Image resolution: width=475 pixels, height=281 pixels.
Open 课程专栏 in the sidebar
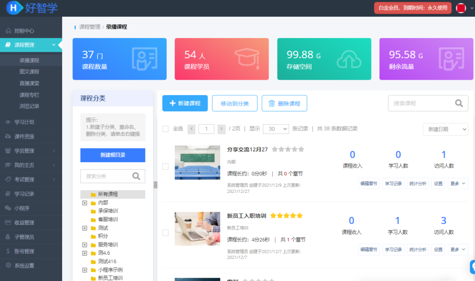(x=29, y=95)
